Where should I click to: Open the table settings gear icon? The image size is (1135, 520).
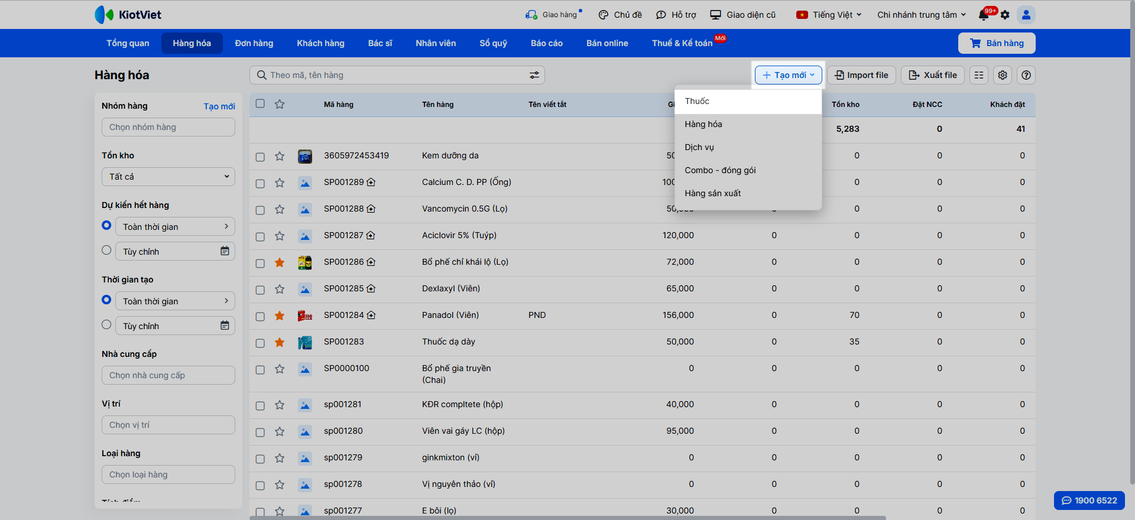[1003, 75]
